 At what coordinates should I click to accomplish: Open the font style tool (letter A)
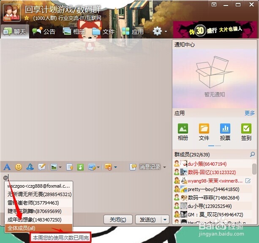coord(7,167)
